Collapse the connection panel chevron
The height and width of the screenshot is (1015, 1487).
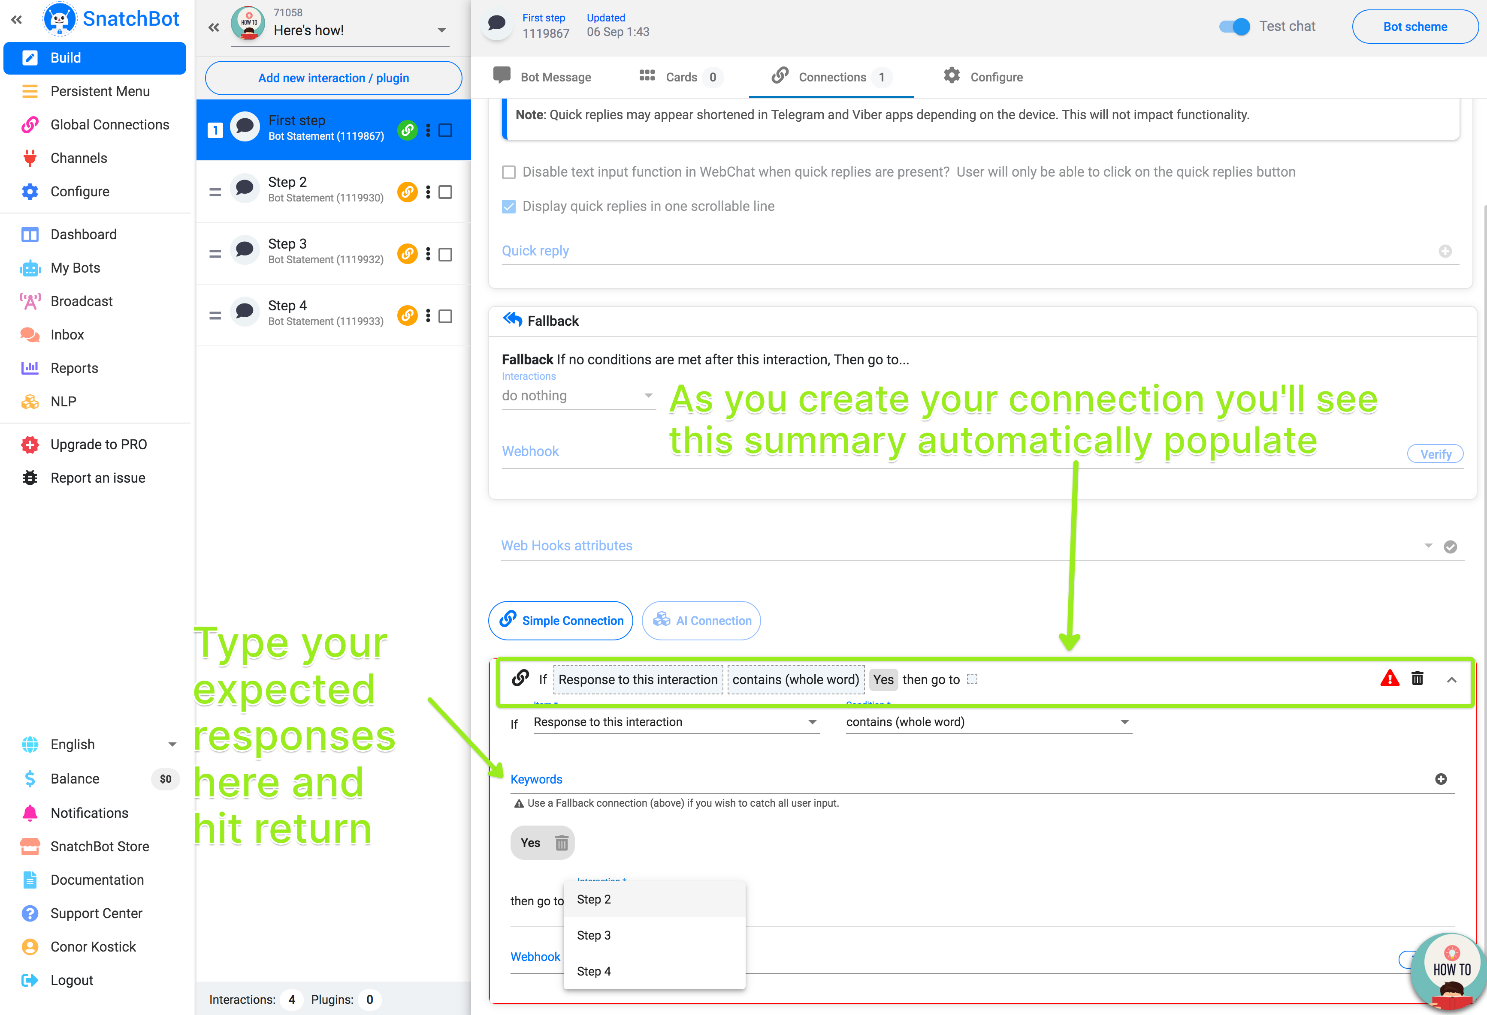click(x=1451, y=680)
